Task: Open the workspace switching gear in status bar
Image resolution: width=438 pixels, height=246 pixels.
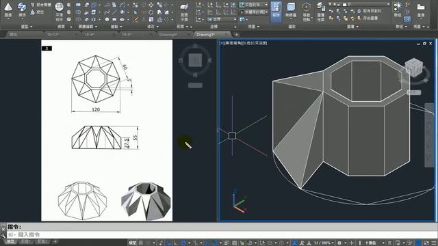Action: click(x=339, y=243)
